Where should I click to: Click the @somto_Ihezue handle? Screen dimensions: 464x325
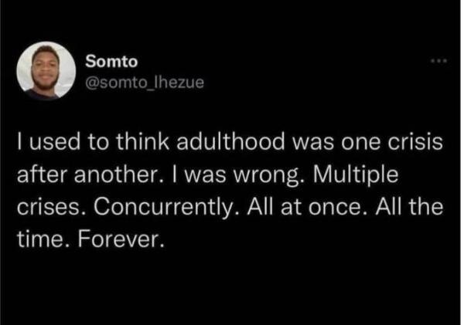[145, 83]
